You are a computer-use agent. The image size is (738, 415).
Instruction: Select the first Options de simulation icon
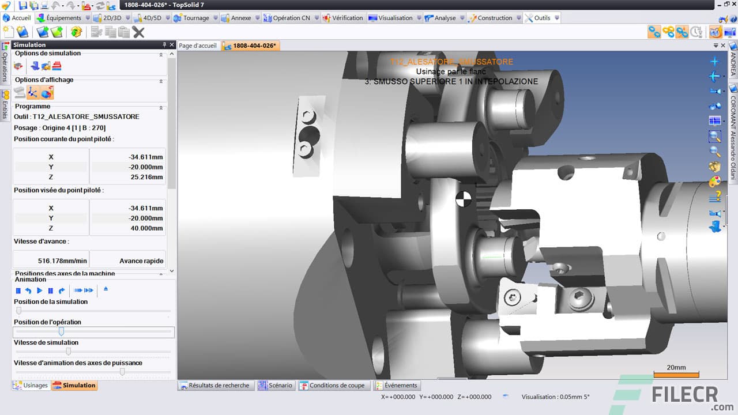coord(18,66)
